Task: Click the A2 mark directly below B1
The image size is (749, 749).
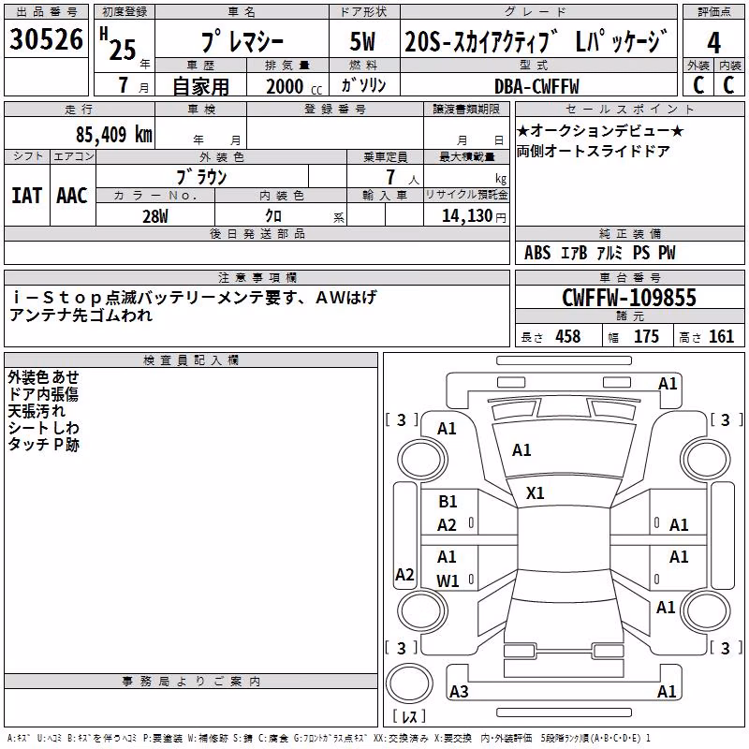Action: click(x=447, y=525)
